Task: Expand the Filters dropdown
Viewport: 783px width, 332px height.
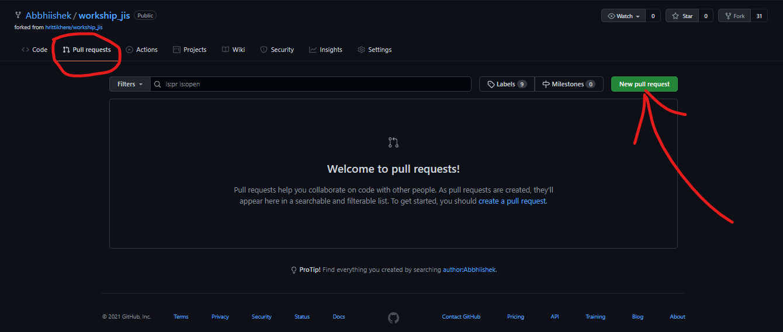Action: click(x=130, y=84)
